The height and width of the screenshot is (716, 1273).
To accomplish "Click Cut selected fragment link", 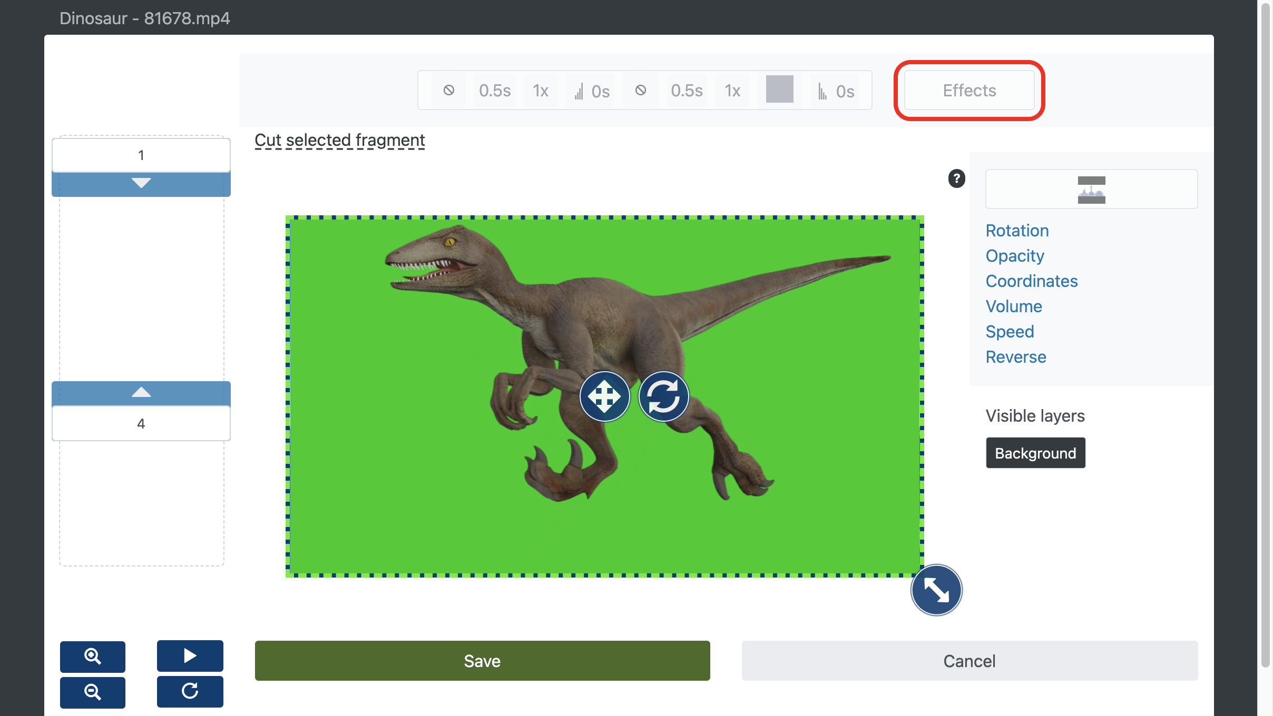I will click(340, 140).
